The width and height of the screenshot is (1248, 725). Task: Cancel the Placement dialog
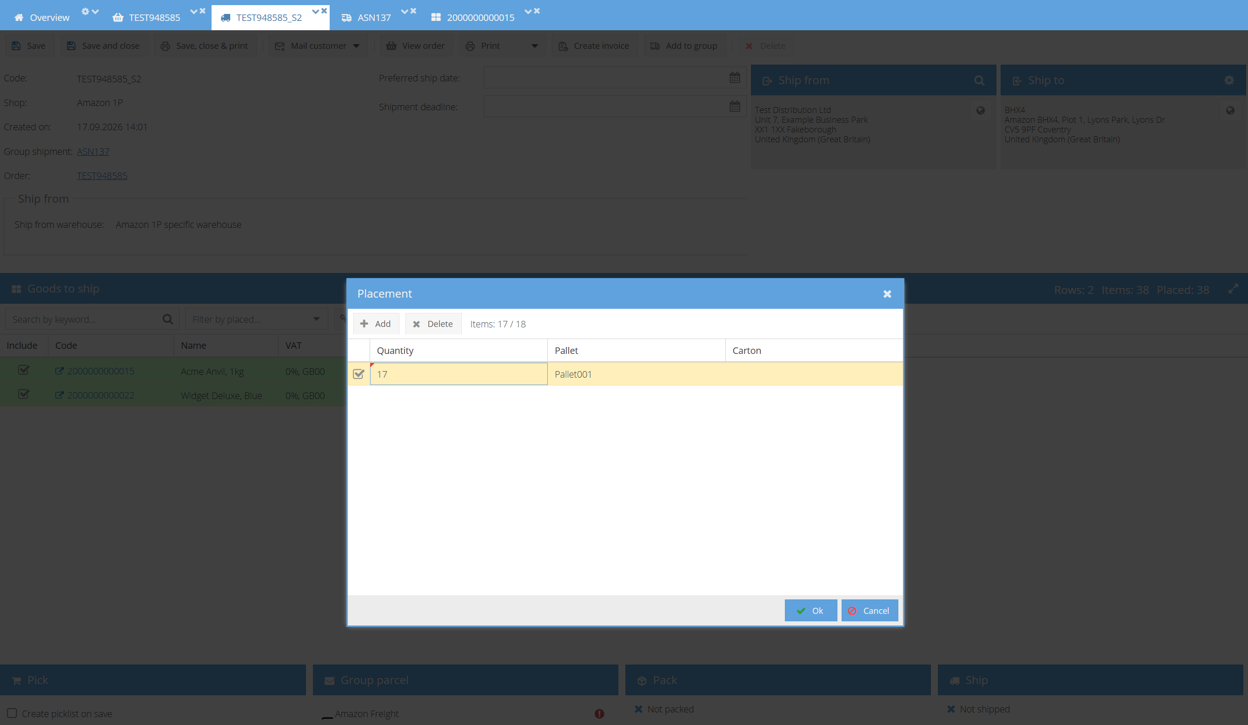870,611
